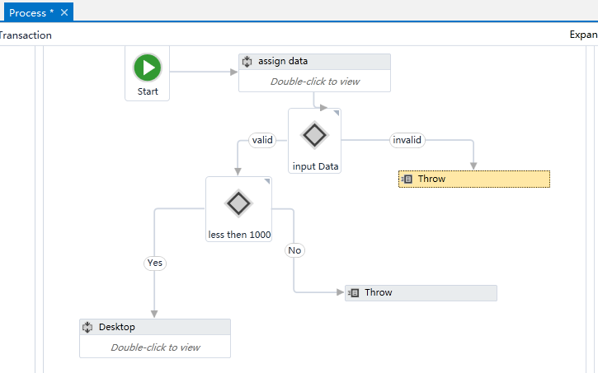
Task: Click the highlighted Throw activity icon
Action: pos(407,179)
